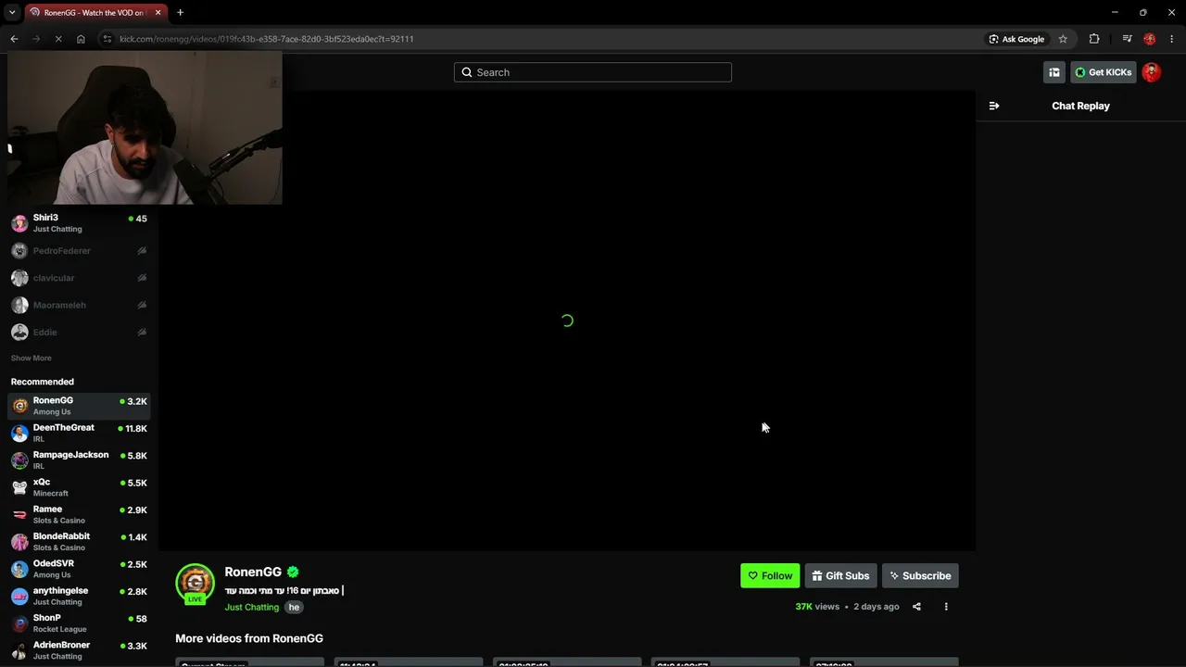Select RonenGG in Recommended list
The image size is (1186, 667).
click(x=79, y=406)
